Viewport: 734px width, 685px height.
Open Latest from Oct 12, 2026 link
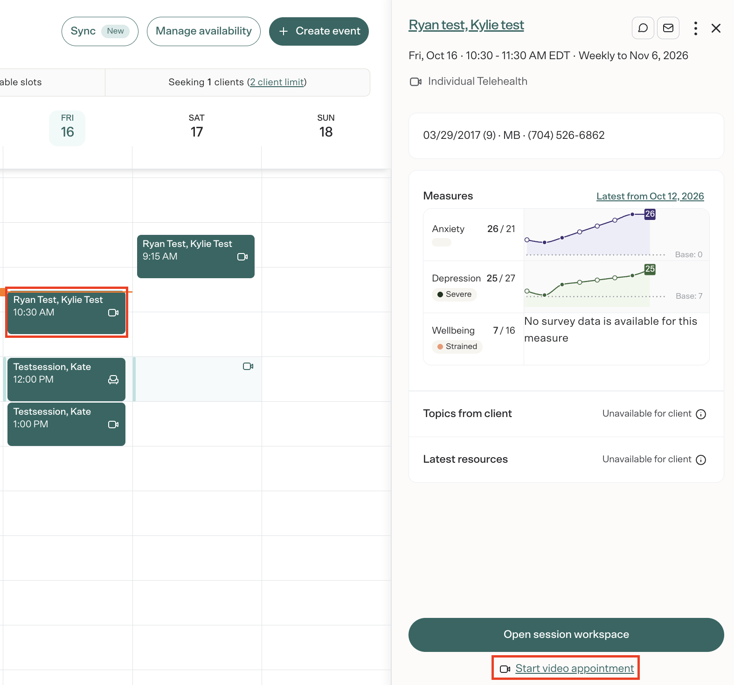[x=650, y=196]
